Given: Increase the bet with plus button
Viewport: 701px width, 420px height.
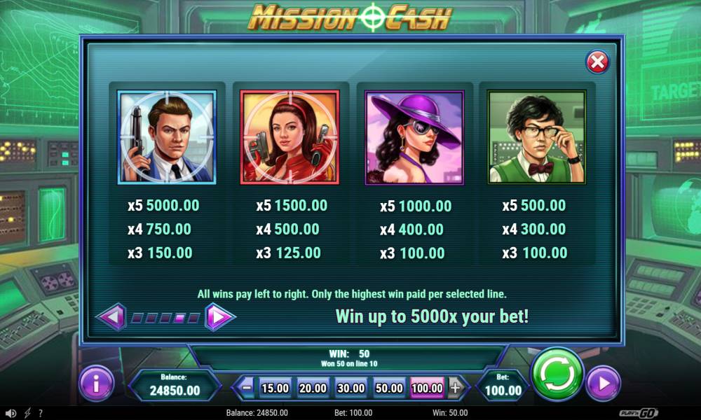Looking at the screenshot, I should (455, 387).
